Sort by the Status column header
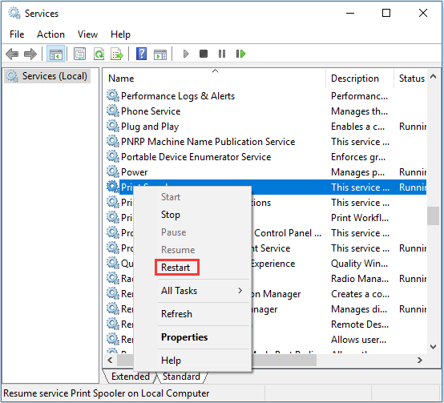This screenshot has height=403, width=444. (411, 78)
